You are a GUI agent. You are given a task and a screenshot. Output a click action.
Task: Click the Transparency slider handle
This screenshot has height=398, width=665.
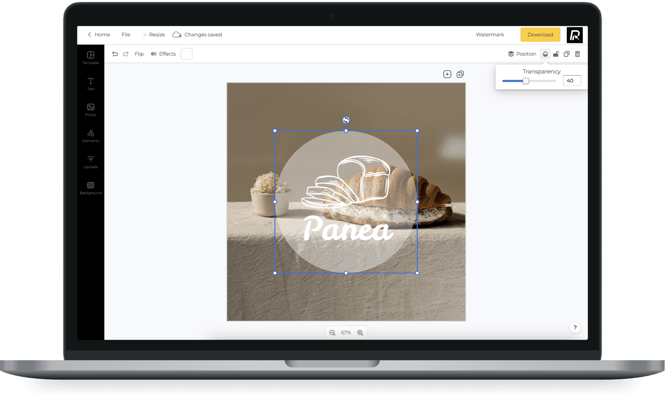pos(526,81)
